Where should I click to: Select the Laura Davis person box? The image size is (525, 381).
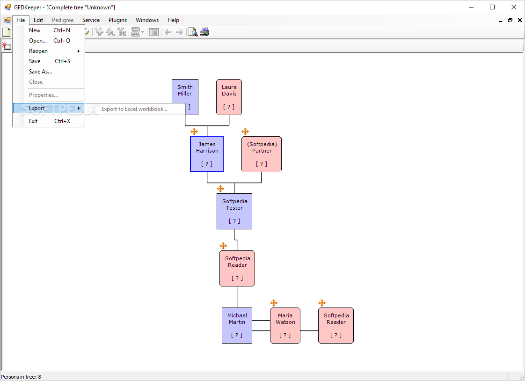coord(229,97)
